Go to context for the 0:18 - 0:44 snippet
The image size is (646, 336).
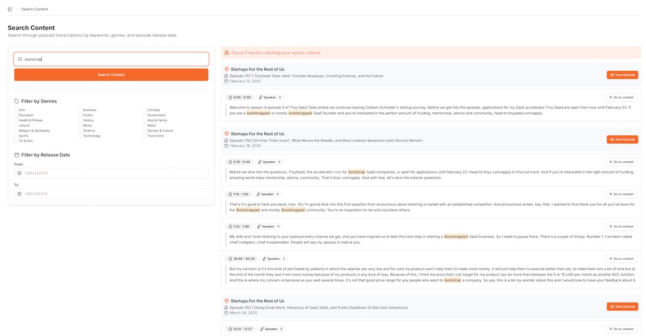pyautogui.click(x=621, y=162)
